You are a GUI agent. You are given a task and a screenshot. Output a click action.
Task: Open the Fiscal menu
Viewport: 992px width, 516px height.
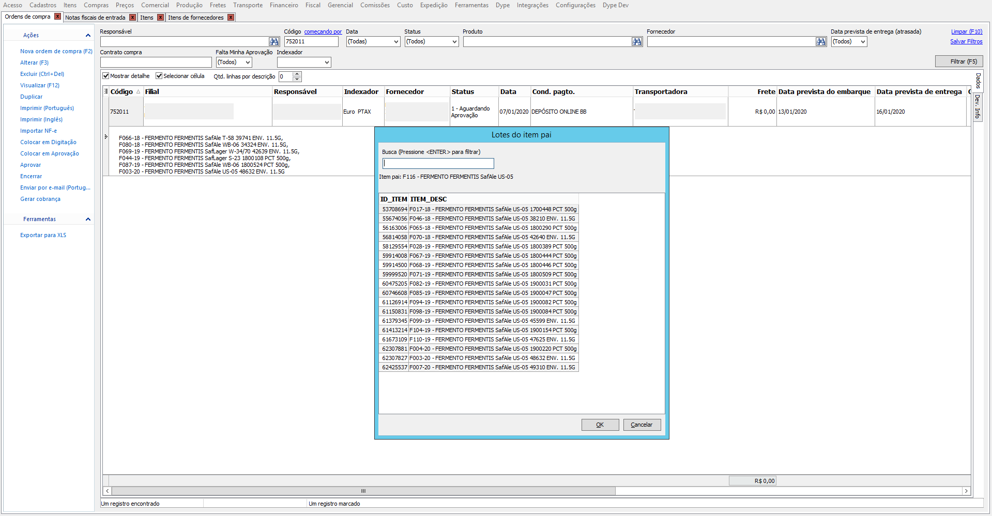313,5
